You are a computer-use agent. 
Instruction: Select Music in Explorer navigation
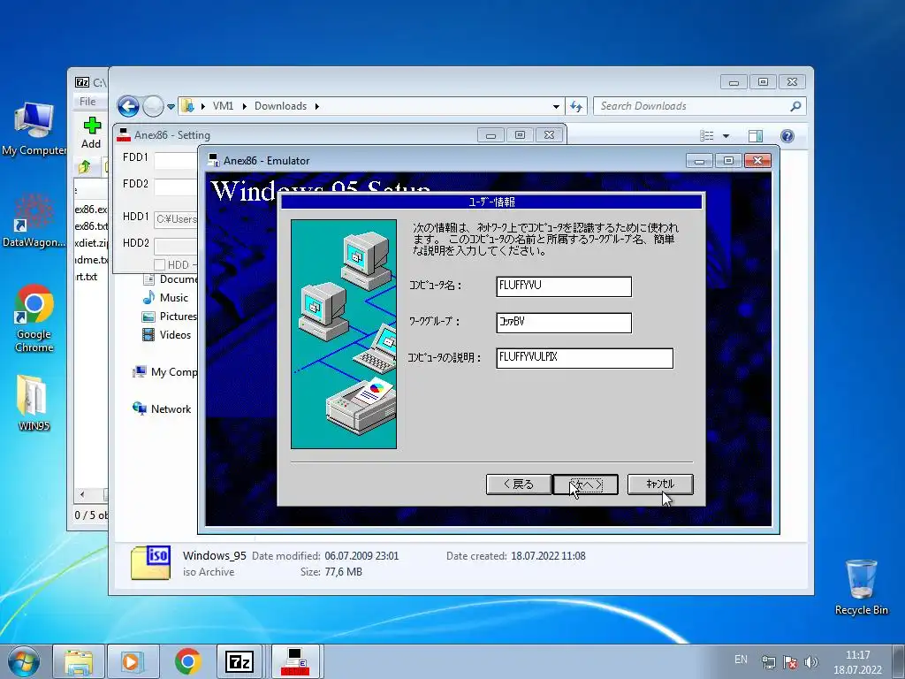tap(173, 298)
